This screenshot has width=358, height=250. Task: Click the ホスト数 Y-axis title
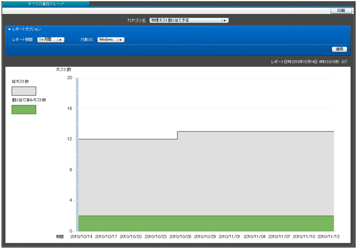[x=63, y=70]
